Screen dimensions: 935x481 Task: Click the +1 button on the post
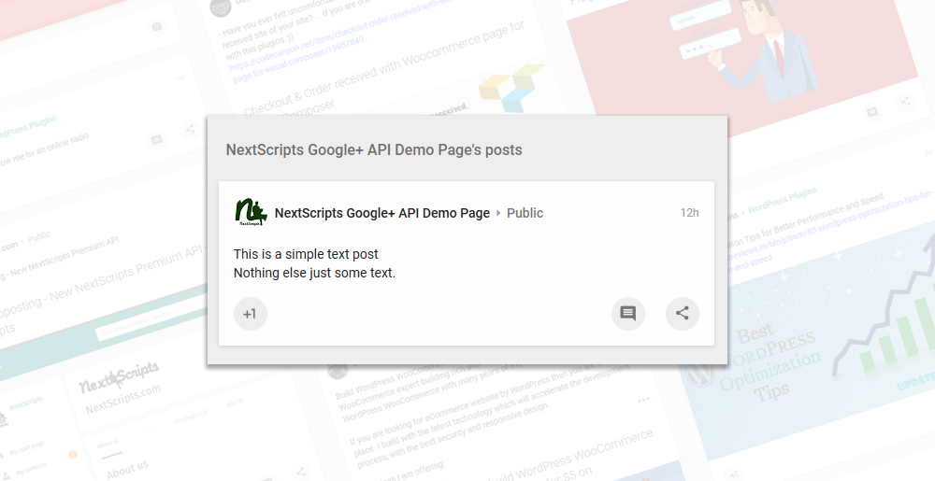tap(250, 313)
